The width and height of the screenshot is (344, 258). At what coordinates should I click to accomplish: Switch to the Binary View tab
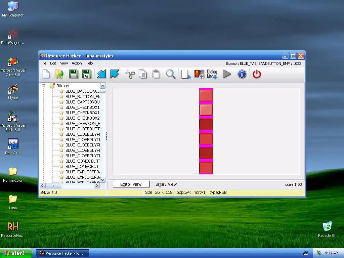tap(166, 184)
